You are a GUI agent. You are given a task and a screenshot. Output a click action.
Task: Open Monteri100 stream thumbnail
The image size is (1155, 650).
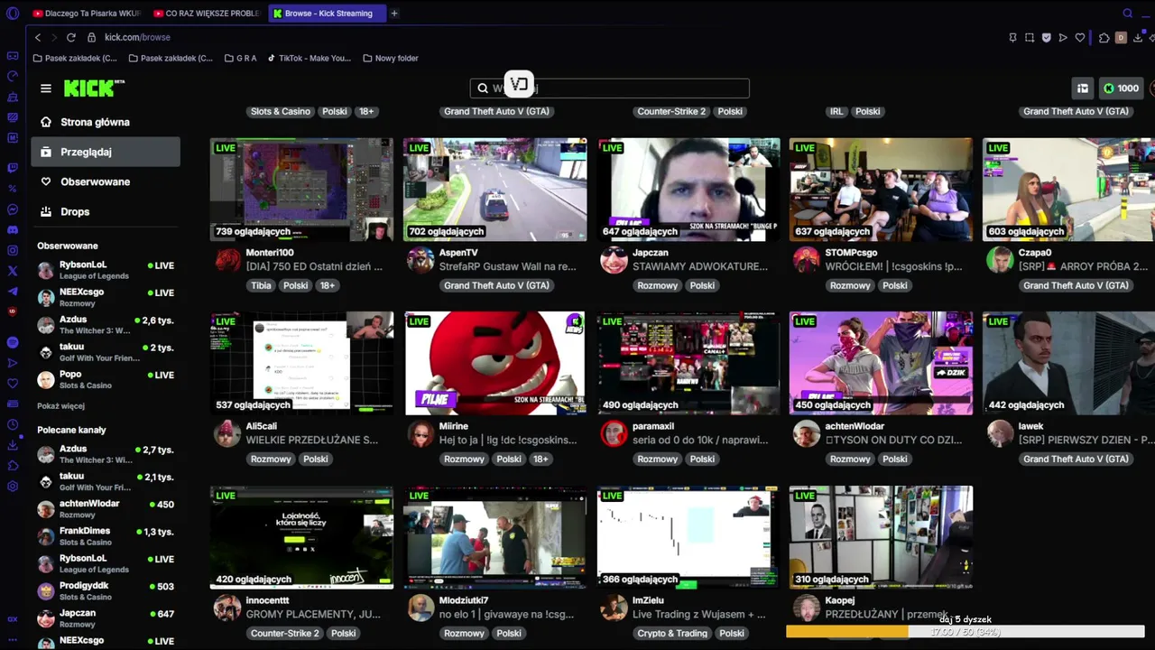(x=301, y=190)
